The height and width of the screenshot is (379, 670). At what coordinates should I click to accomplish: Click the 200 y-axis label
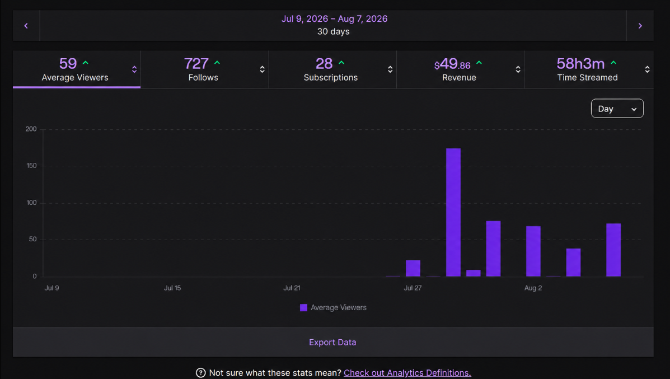click(x=31, y=129)
